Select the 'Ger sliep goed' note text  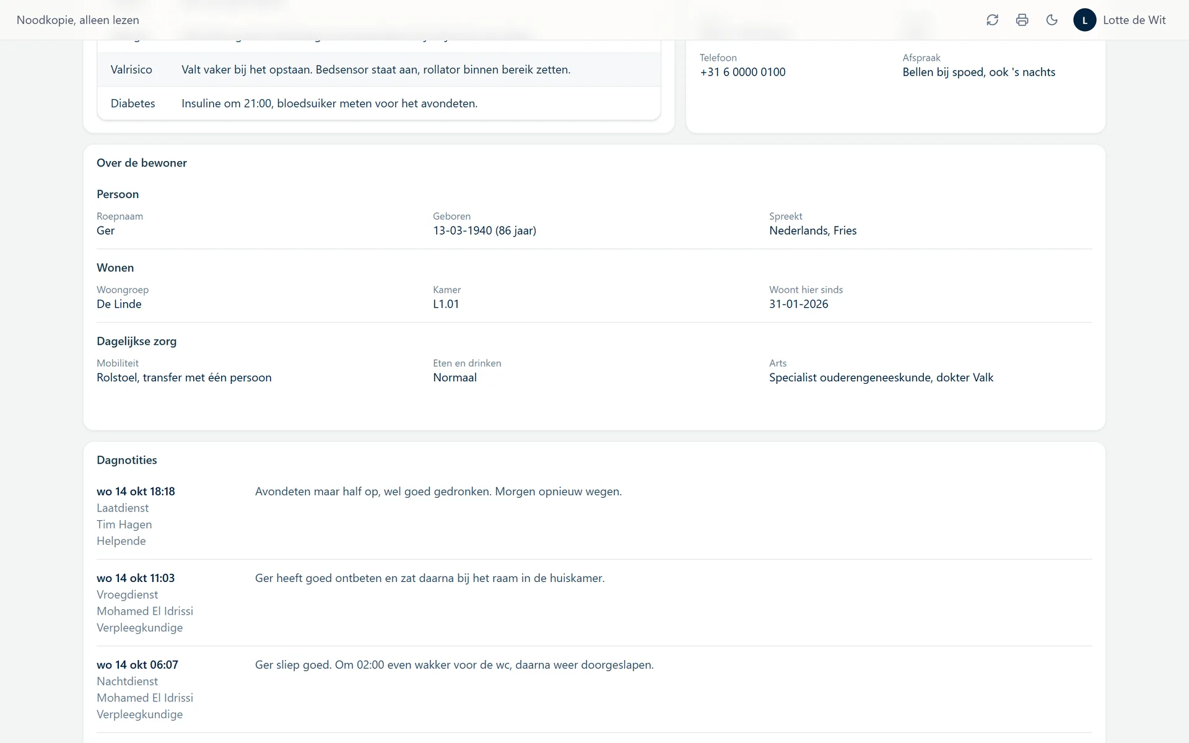click(454, 665)
